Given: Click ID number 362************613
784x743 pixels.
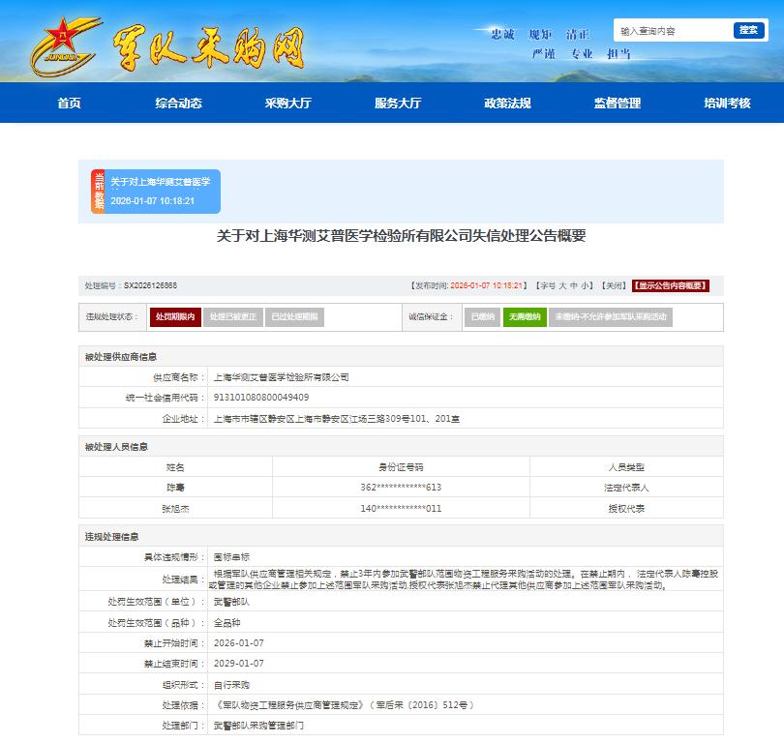Looking at the screenshot, I should 401,488.
